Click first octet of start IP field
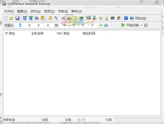 click(x=20, y=25)
